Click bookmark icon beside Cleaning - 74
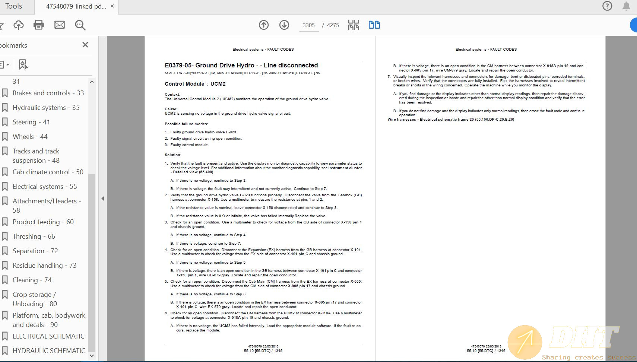This screenshot has height=362, width=637. pyautogui.click(x=5, y=280)
